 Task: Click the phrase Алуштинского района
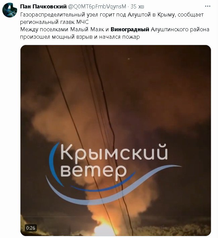[180, 30]
